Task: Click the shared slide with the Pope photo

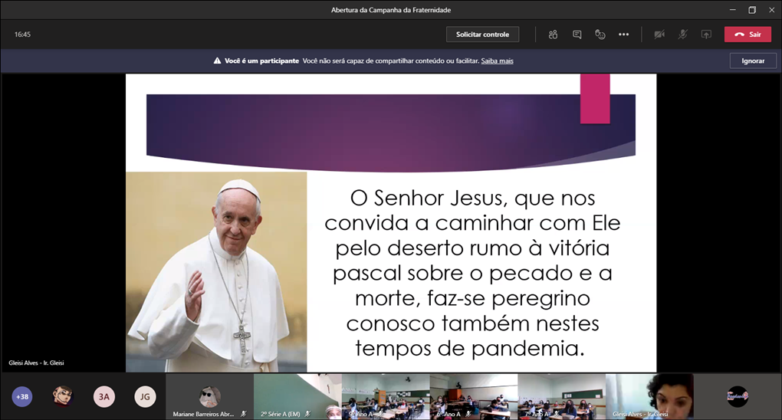Action: [x=391, y=222]
